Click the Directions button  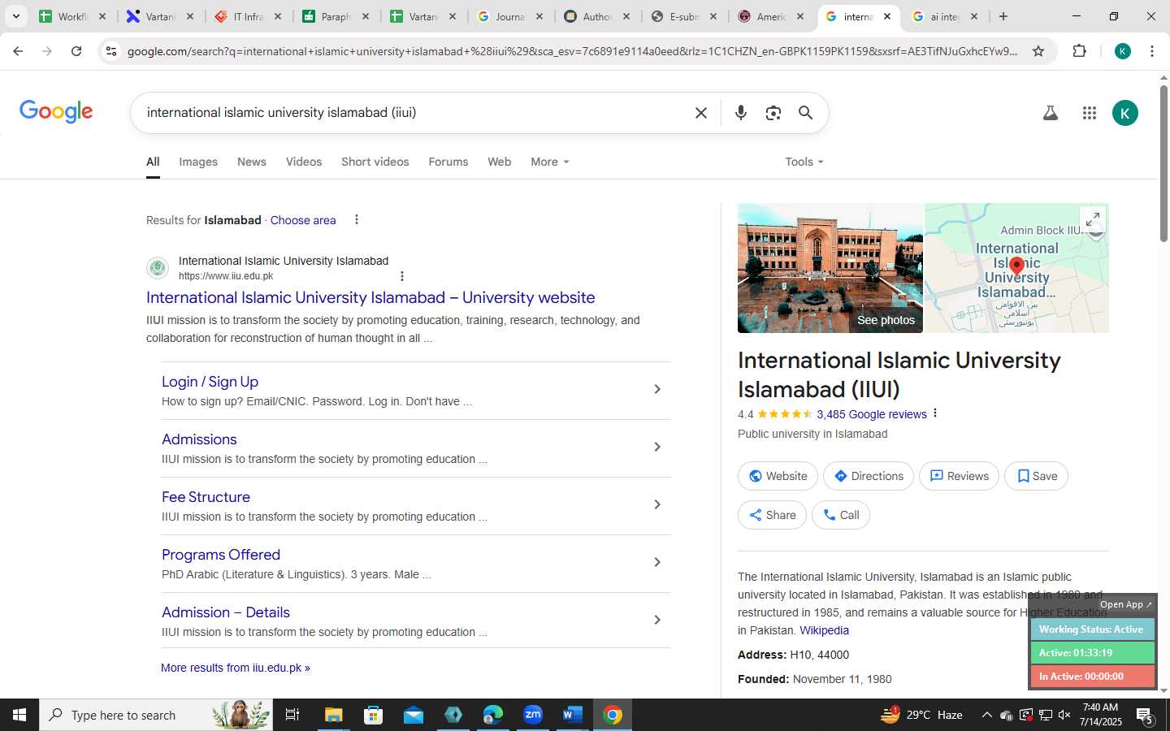pos(869,476)
